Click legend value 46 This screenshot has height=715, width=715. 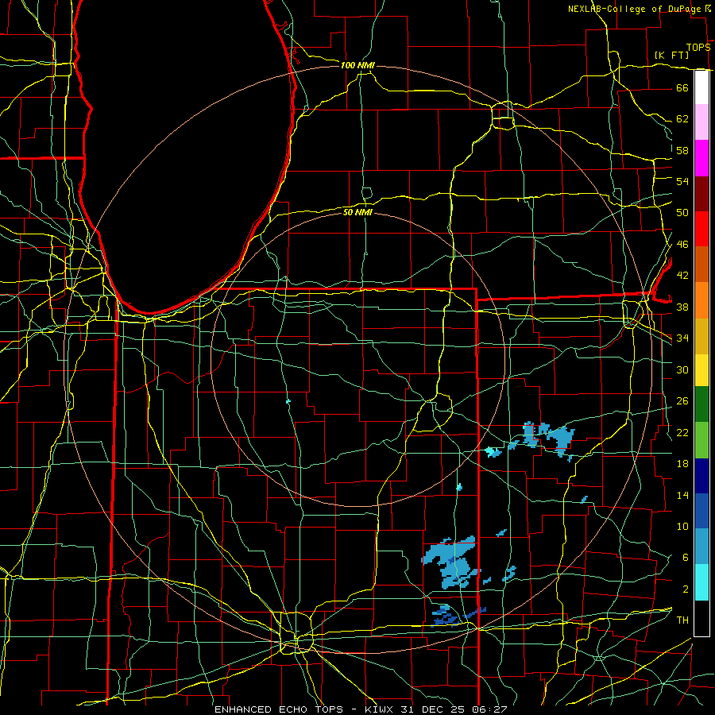point(682,245)
